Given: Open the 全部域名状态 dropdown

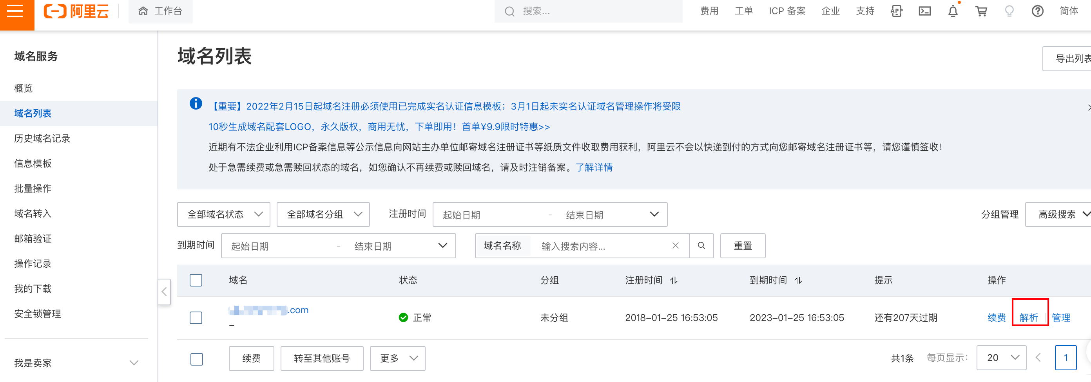Looking at the screenshot, I should pos(224,214).
